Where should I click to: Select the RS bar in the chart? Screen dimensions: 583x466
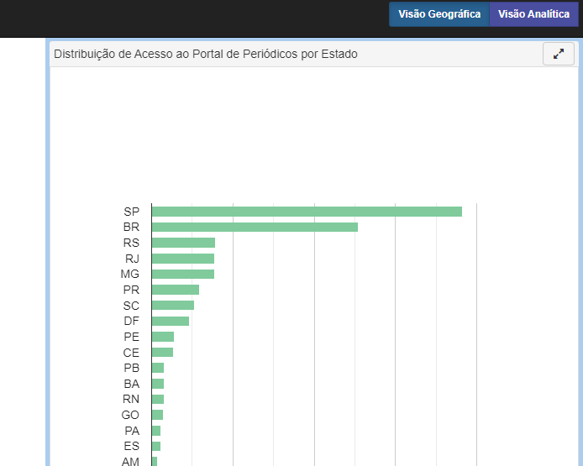tap(183, 243)
